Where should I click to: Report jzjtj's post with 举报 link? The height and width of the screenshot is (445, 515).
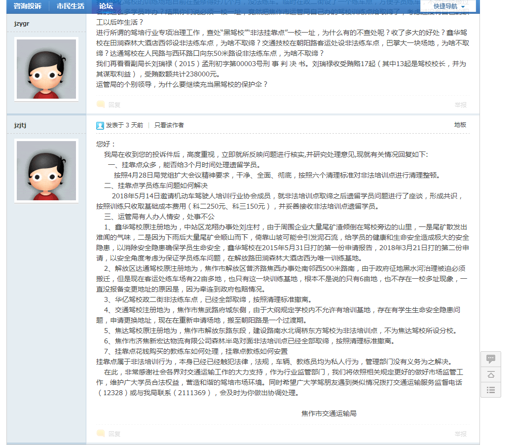[460, 434]
